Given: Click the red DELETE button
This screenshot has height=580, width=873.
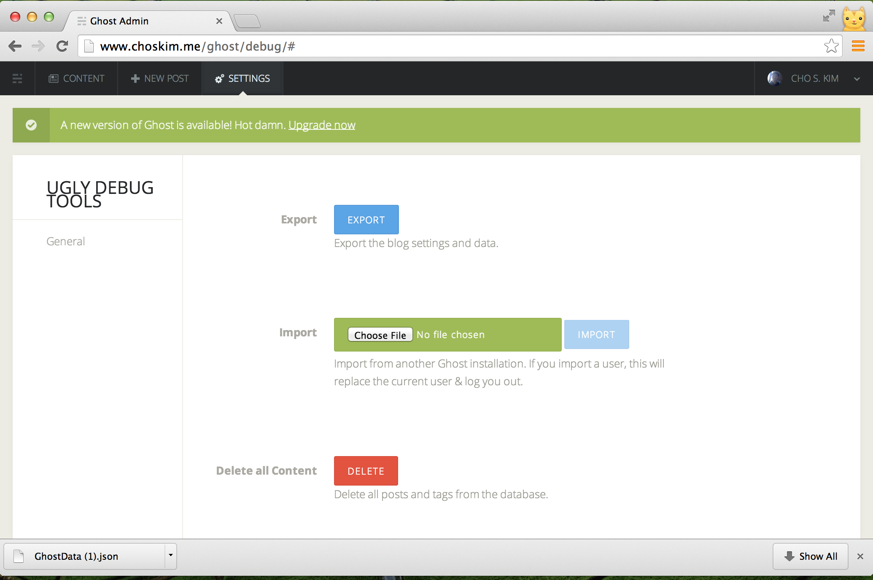Looking at the screenshot, I should [366, 470].
